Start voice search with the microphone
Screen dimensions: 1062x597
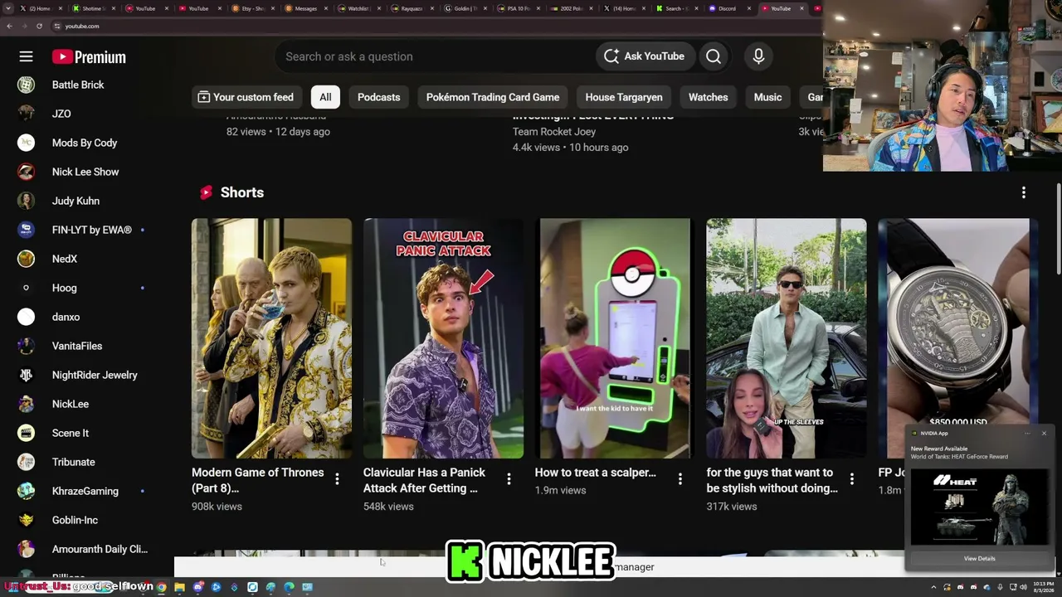(758, 56)
